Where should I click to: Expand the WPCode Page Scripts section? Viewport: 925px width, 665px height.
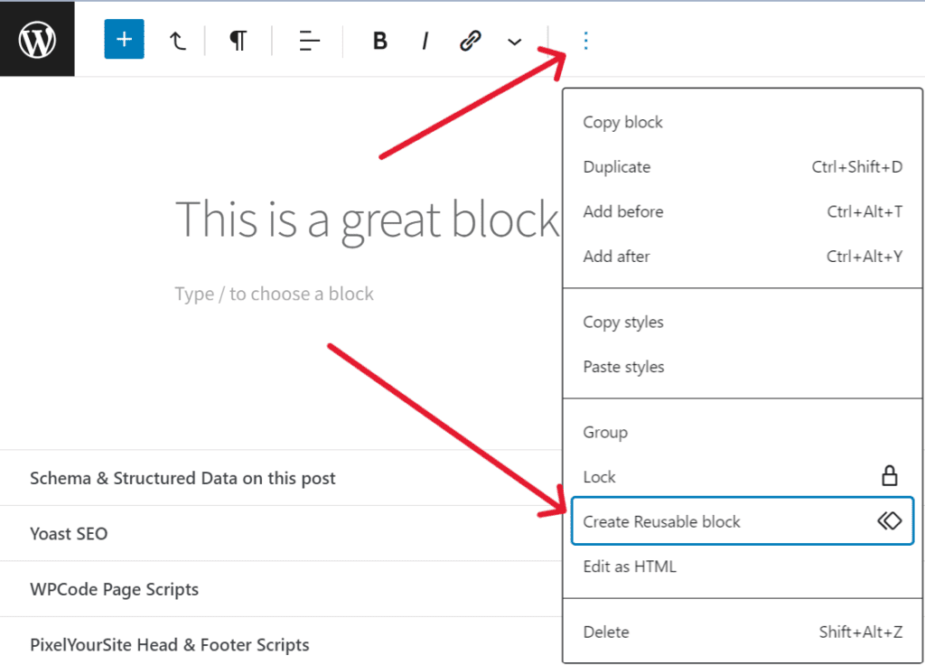[114, 588]
